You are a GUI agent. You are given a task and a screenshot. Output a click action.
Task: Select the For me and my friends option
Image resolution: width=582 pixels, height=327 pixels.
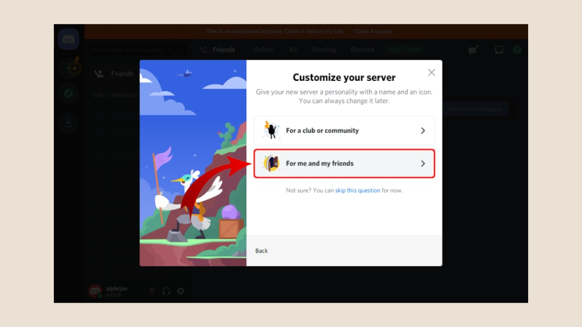coord(344,164)
